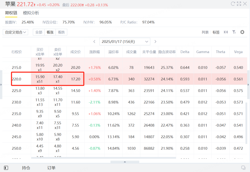Click bid price 9.35 x9

[40, 114]
